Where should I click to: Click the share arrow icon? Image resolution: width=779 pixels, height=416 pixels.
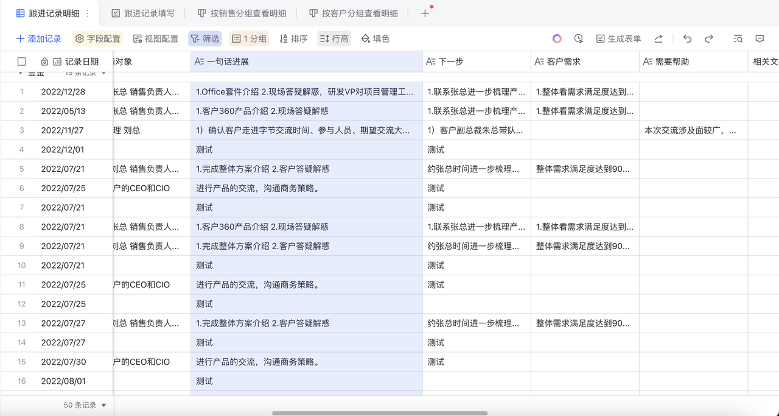[658, 38]
